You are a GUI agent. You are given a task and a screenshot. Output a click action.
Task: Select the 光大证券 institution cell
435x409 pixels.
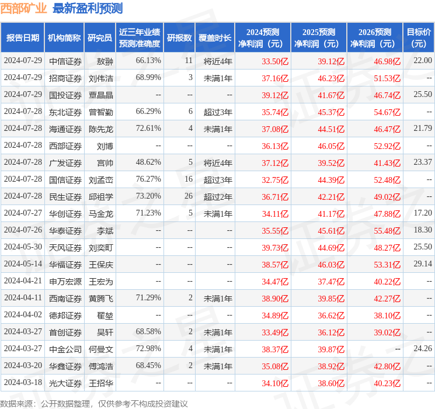[x=65, y=383]
